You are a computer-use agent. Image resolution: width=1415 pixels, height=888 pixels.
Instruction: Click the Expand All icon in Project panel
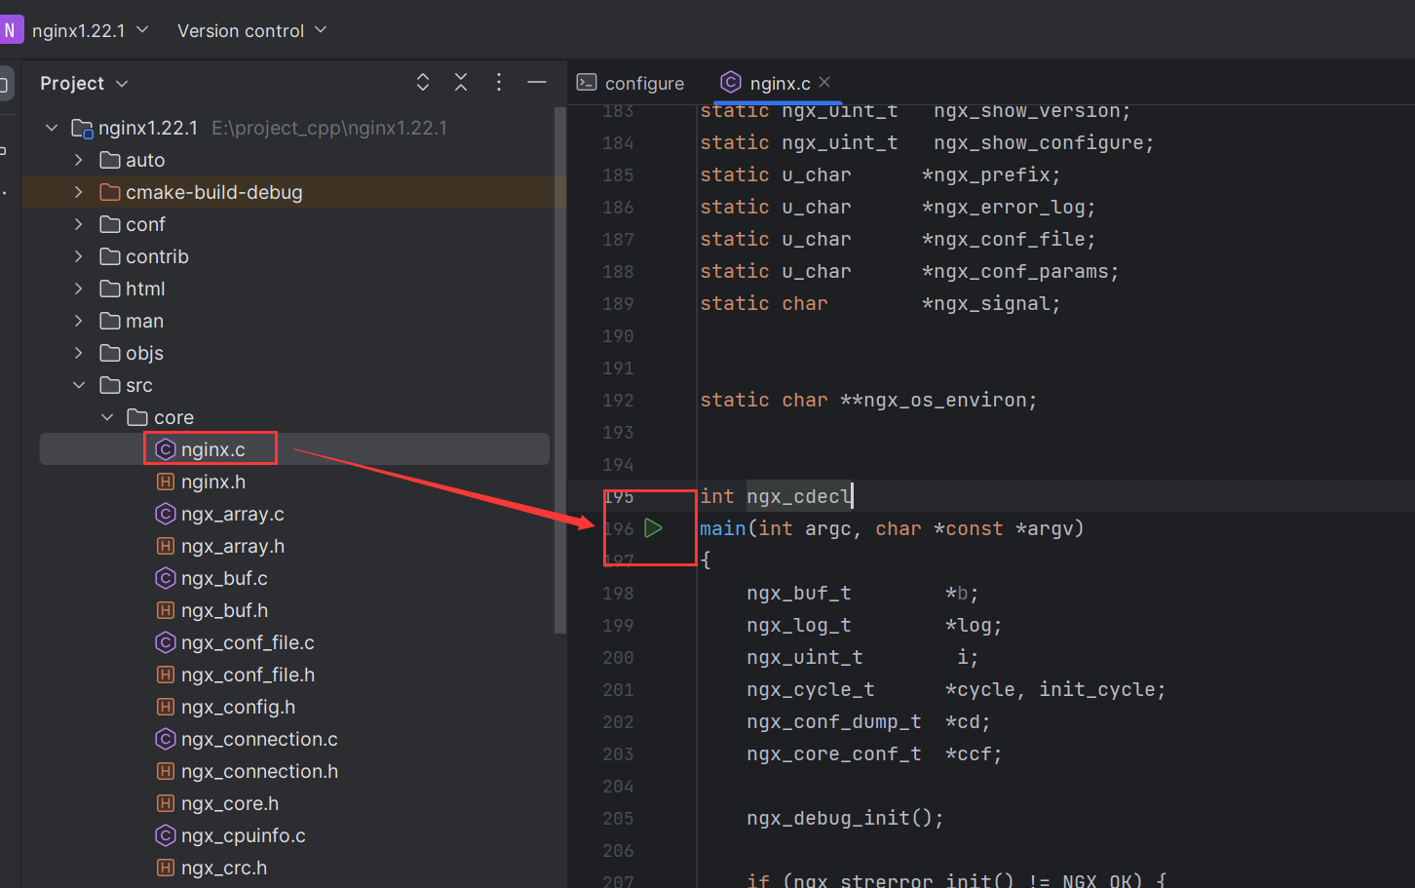coord(423,83)
